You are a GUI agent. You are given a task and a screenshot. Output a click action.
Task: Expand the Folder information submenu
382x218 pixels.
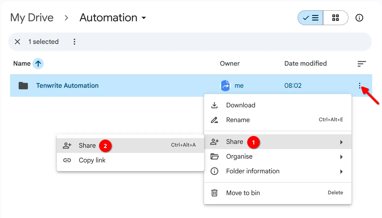(x=253, y=171)
